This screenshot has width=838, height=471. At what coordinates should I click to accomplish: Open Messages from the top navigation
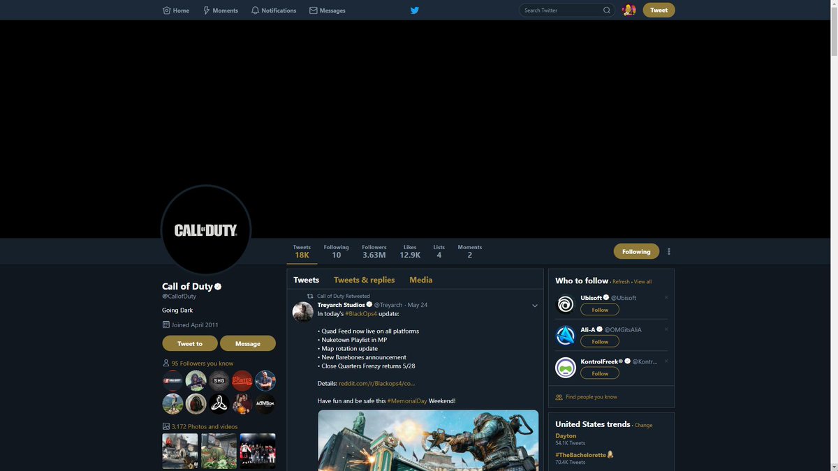click(328, 10)
